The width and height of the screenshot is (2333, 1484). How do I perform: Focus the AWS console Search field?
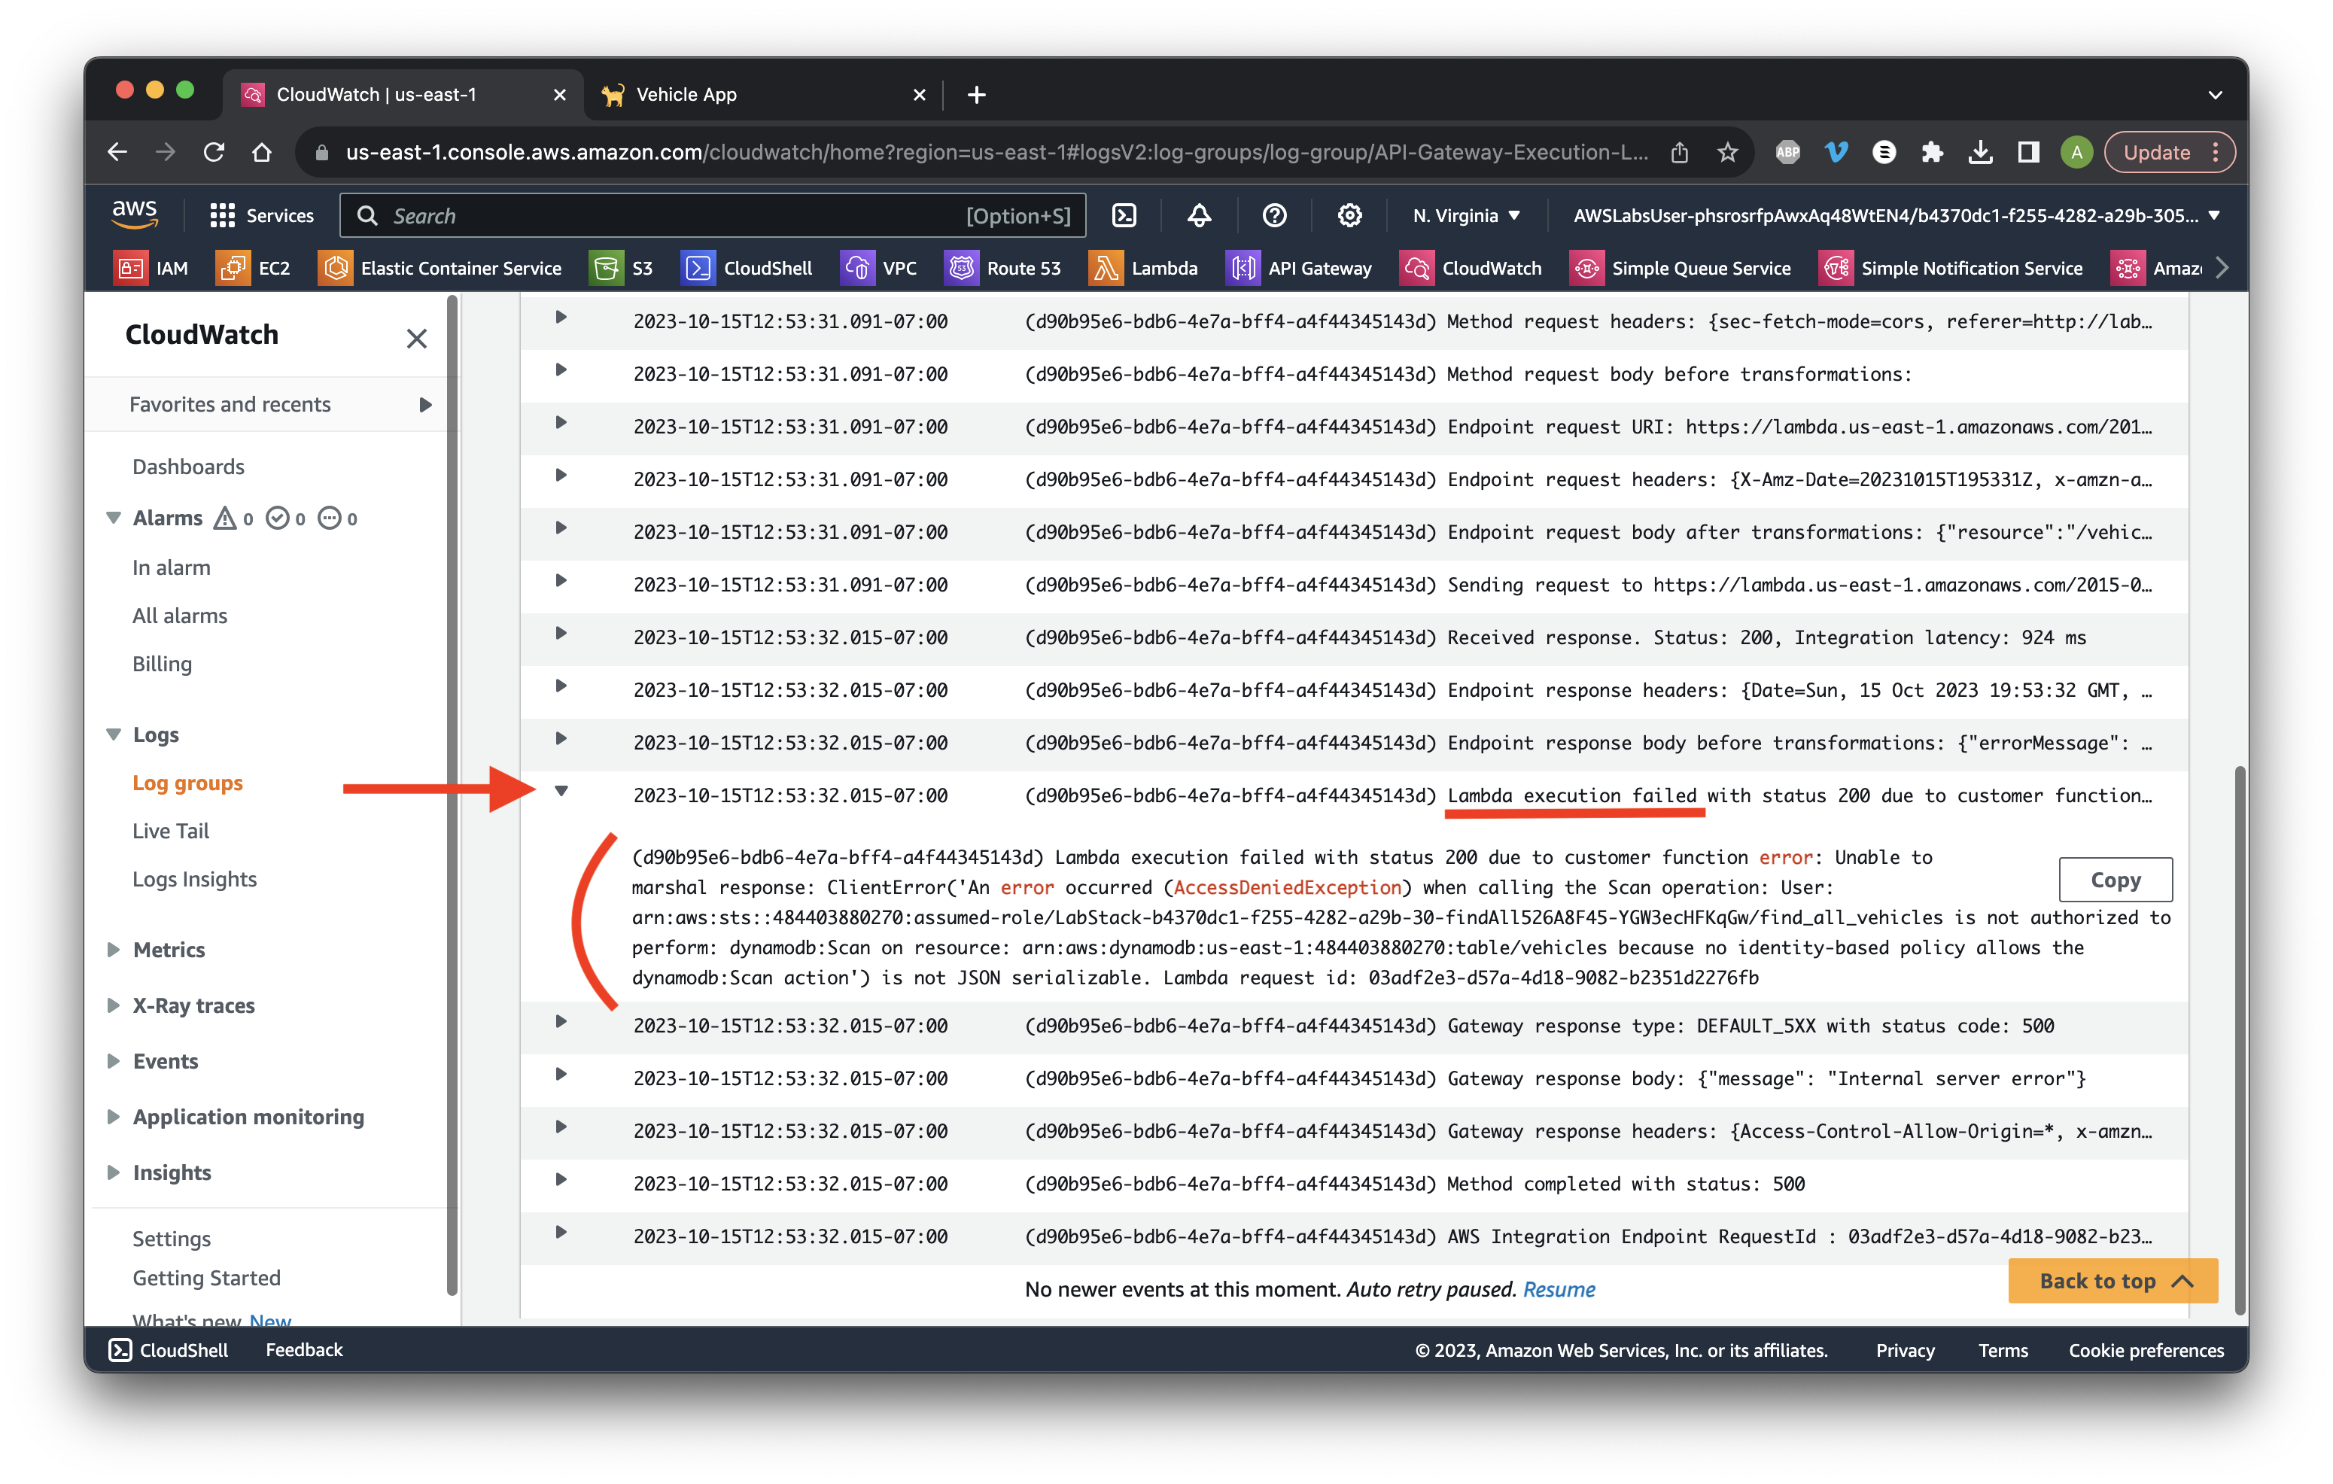[713, 215]
